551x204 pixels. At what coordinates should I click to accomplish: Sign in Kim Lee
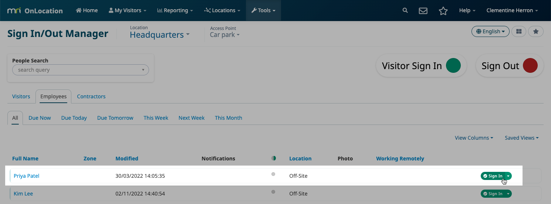(x=493, y=194)
